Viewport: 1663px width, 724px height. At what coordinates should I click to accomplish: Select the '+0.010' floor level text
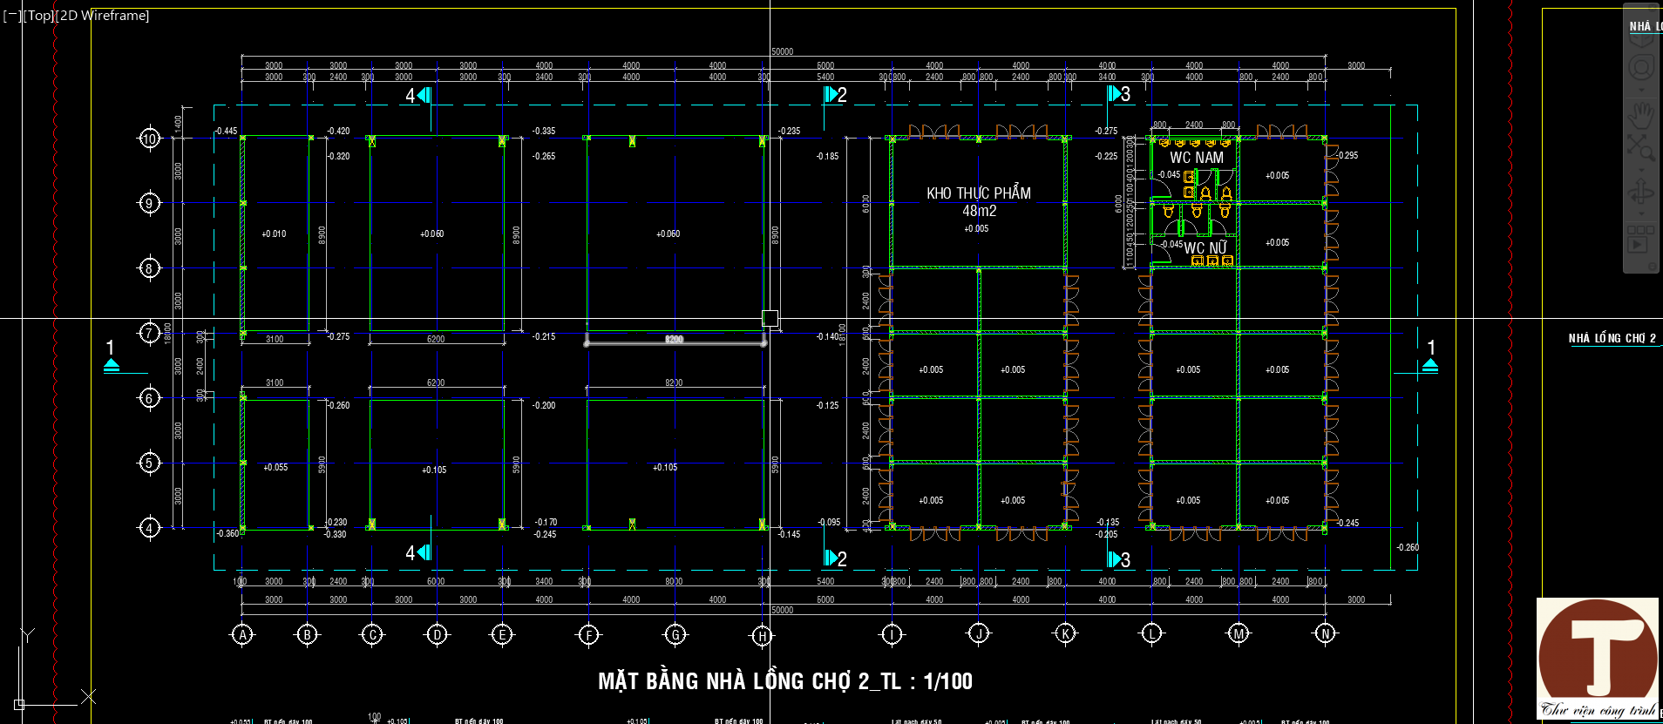[x=274, y=233]
